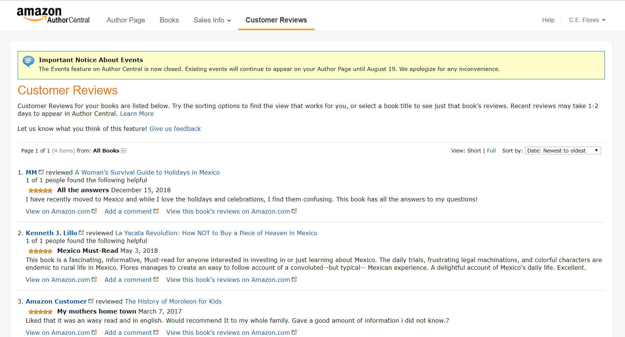Screen dimensions: 625x337
Task: Click external link icon beside reviewer MM
Action: (x=41, y=172)
